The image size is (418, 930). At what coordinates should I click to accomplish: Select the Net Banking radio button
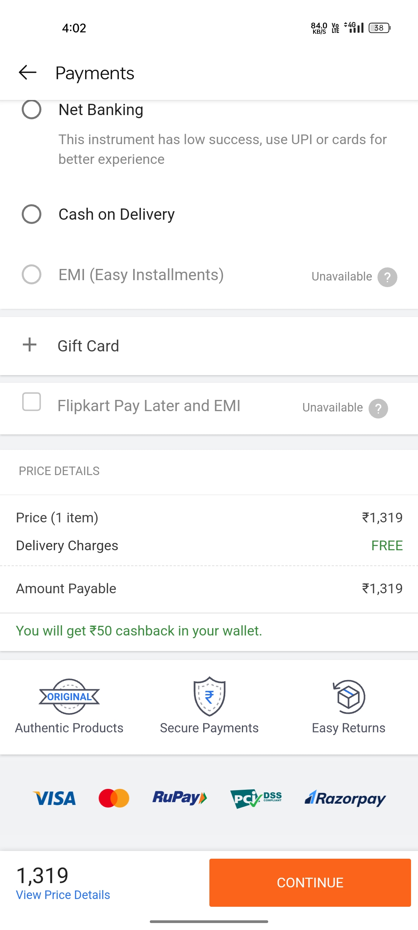click(32, 110)
